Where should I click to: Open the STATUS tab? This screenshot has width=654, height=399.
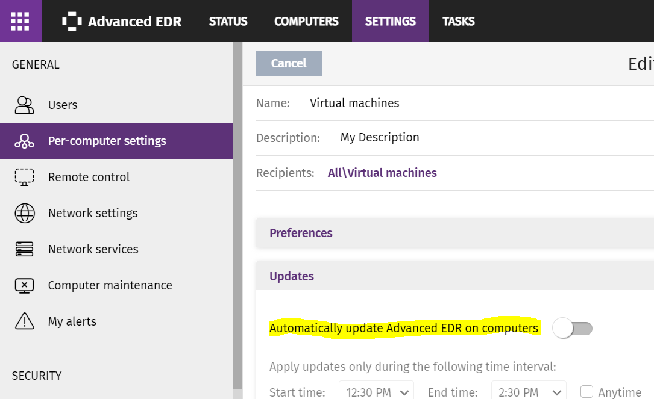click(228, 21)
